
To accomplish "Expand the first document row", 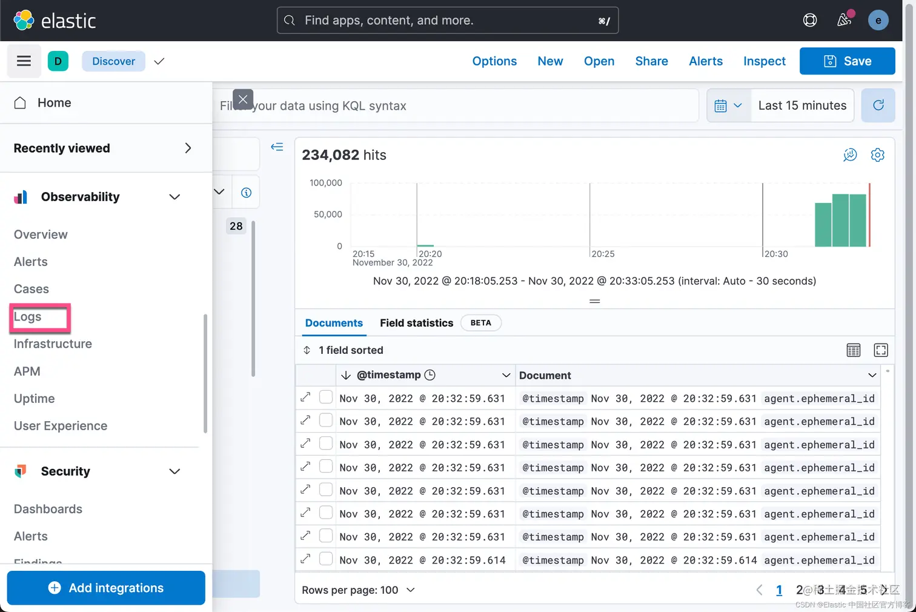I will pyautogui.click(x=305, y=397).
